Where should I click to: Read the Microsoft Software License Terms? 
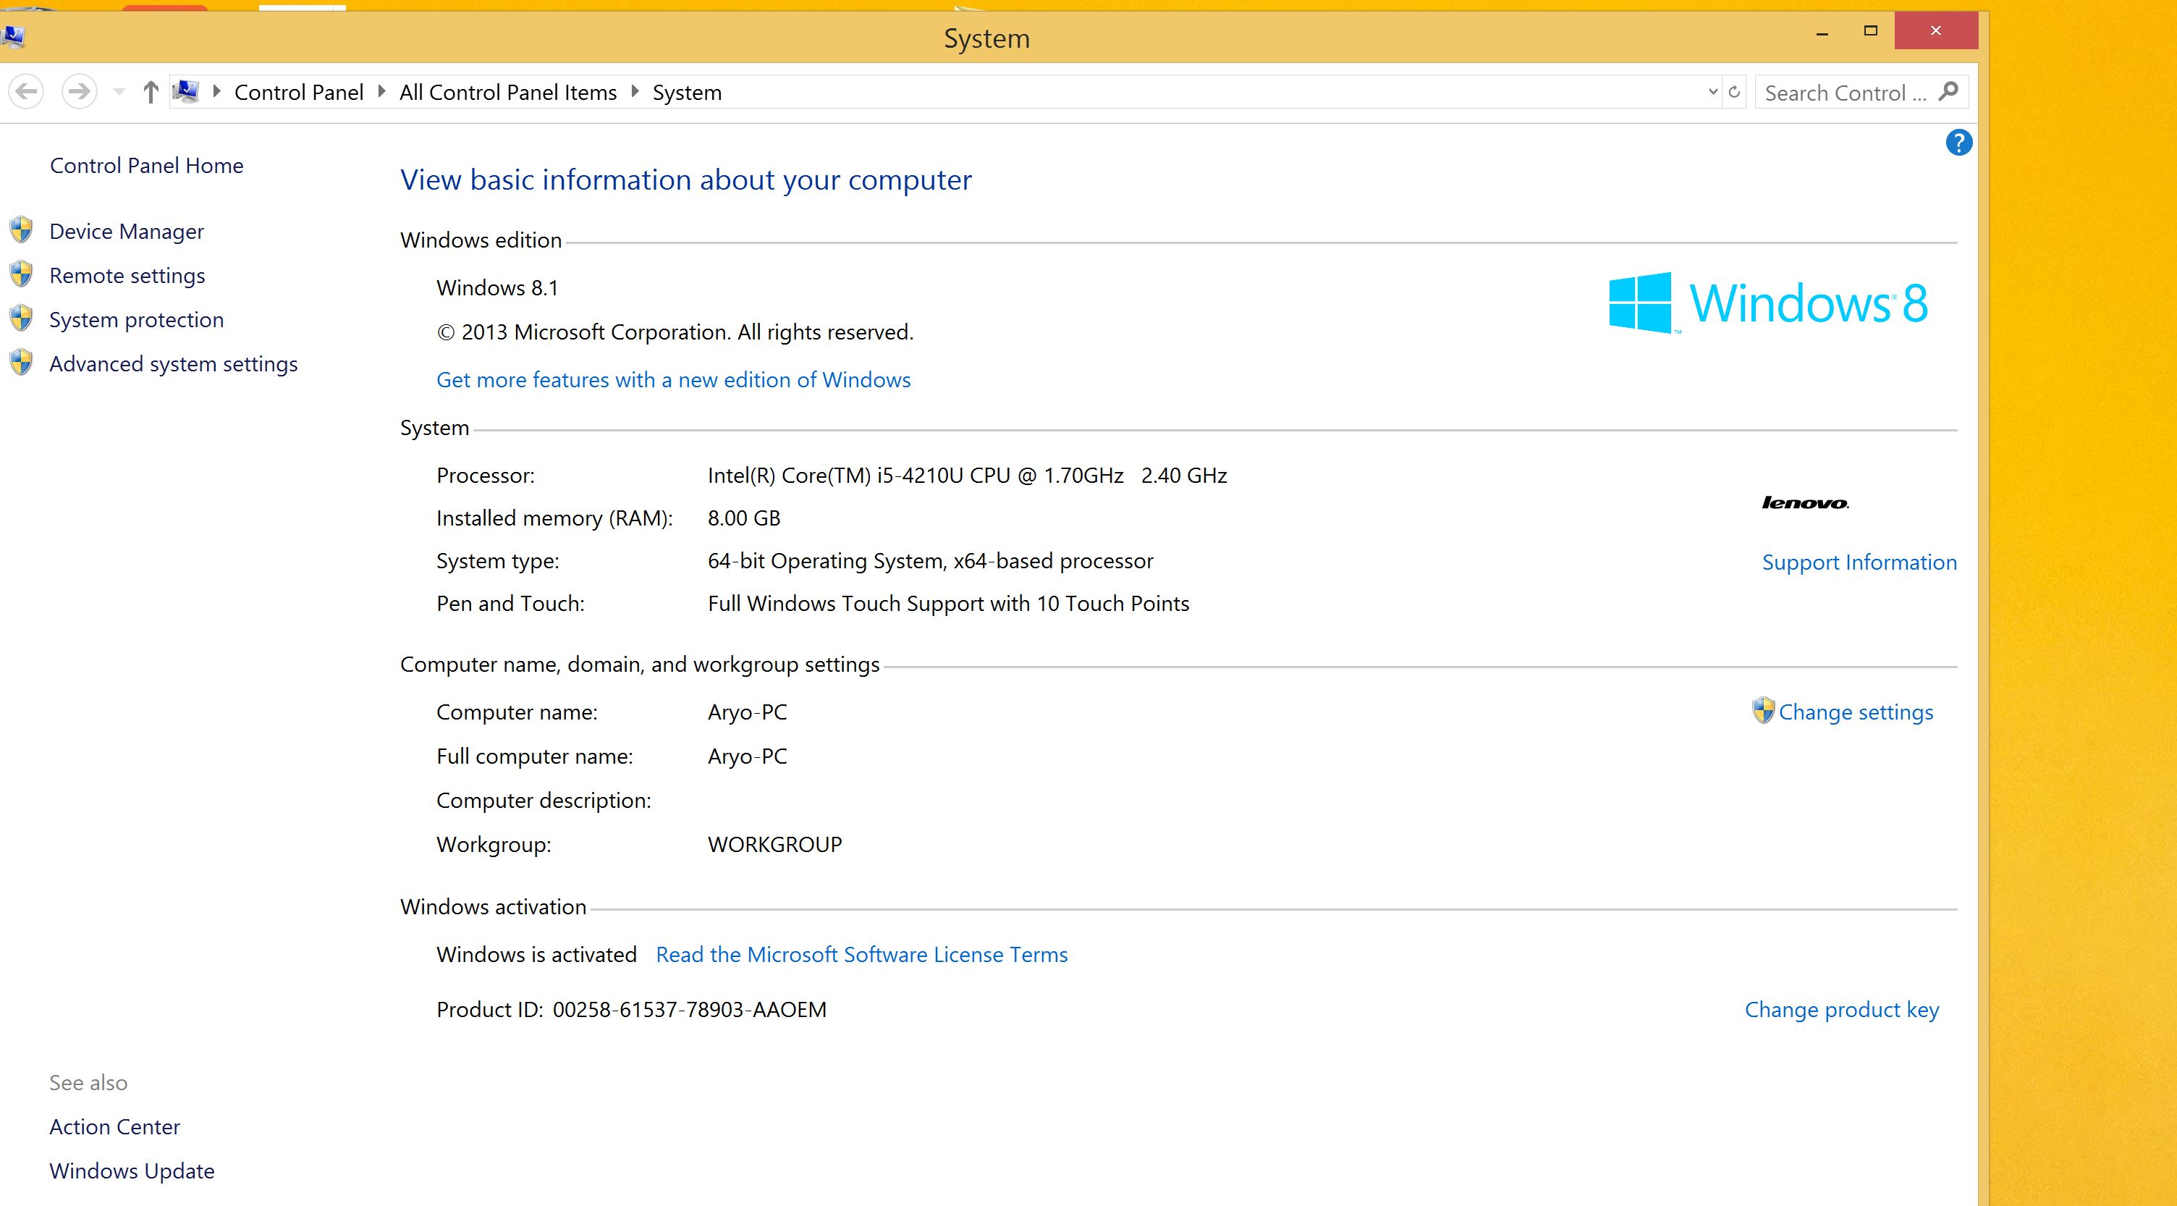pos(861,955)
